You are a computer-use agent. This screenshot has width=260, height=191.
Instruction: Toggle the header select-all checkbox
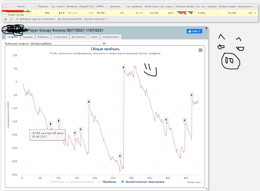(4, 6)
